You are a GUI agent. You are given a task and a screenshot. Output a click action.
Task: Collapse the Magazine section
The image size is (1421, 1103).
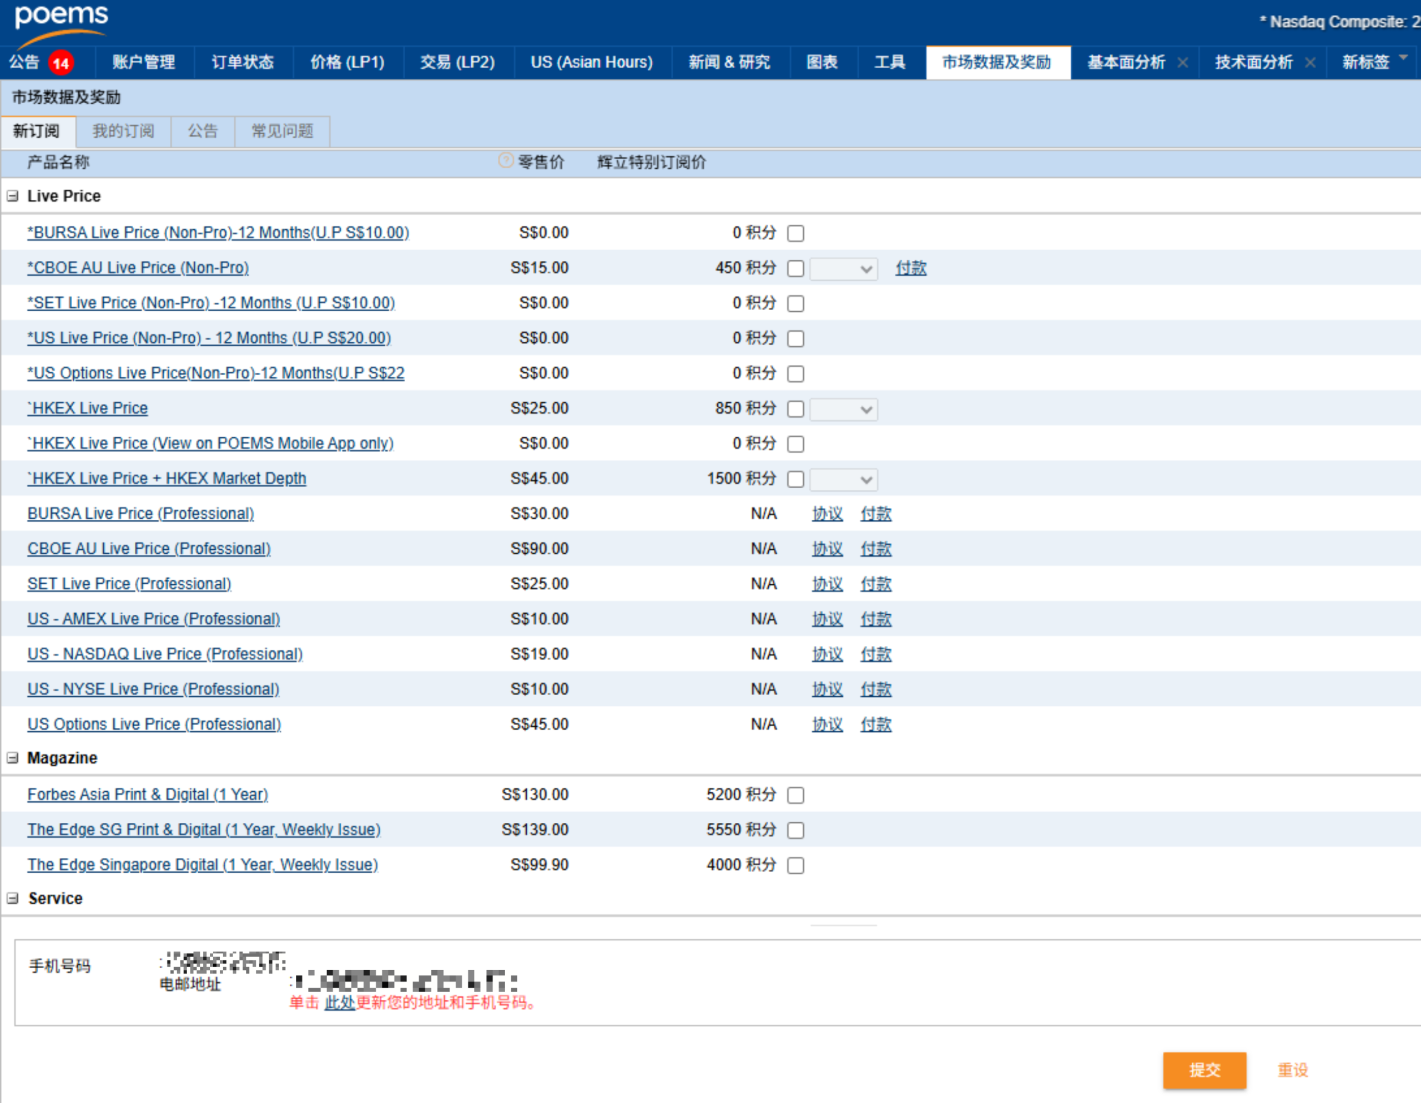[x=12, y=758]
